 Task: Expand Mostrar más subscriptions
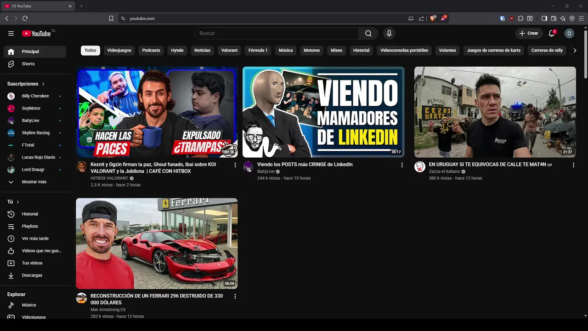tap(35, 182)
